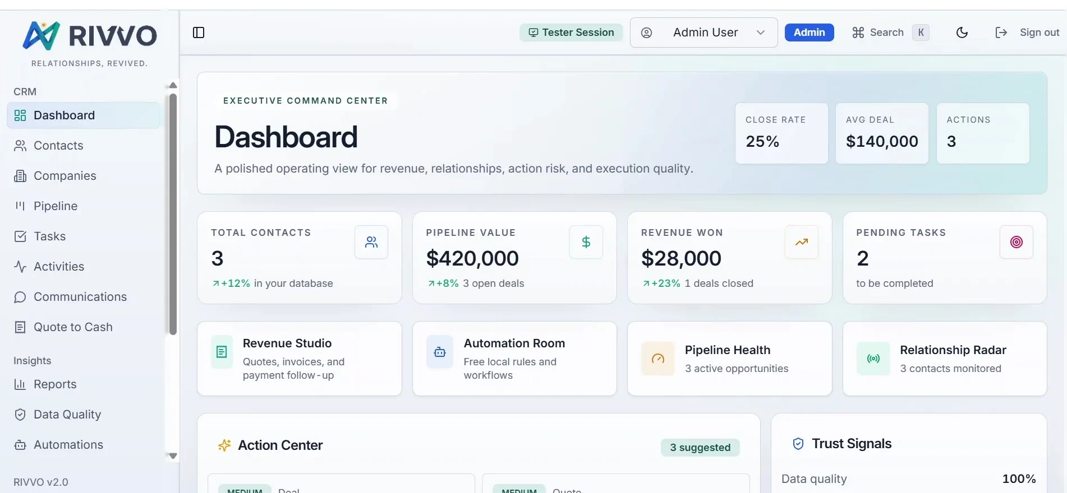Click the RIVVO v2.0 version text
The image size is (1067, 493).
(41, 482)
